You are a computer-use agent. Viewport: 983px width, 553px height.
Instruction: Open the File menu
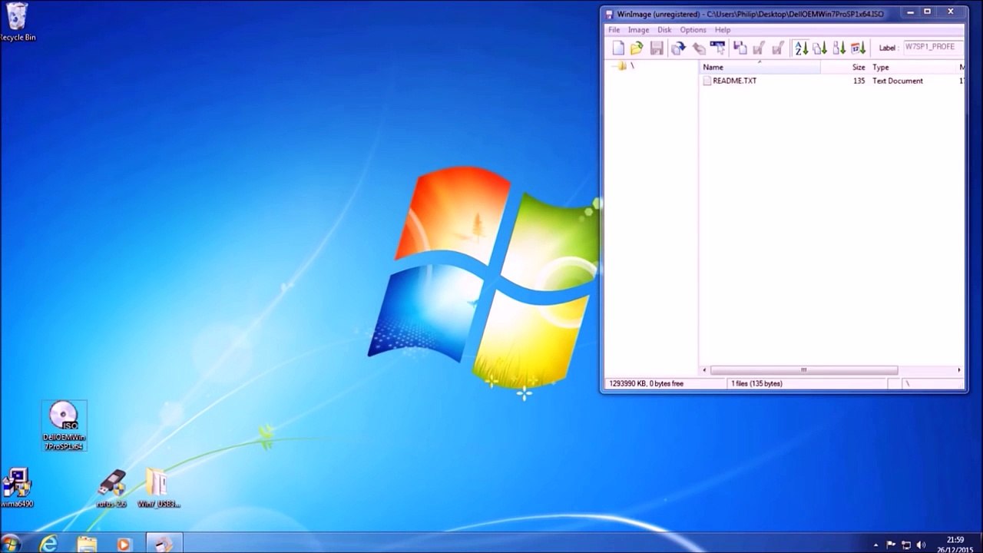(614, 30)
